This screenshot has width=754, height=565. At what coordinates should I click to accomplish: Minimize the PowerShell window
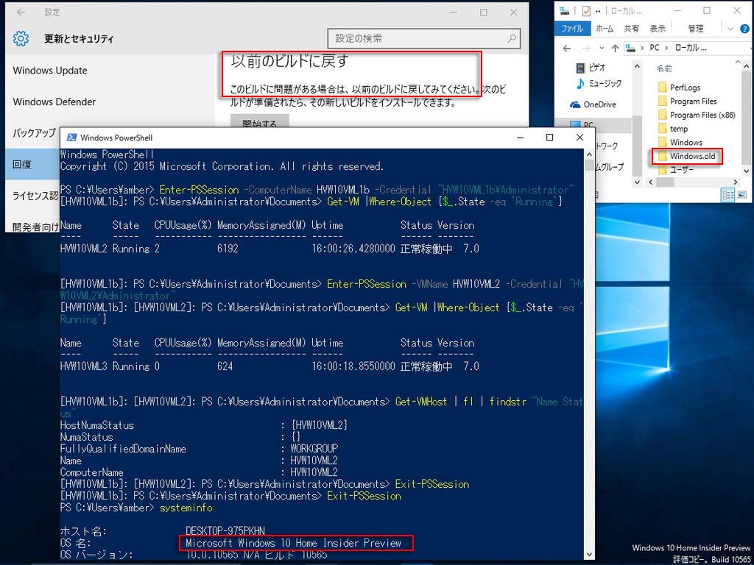[521, 138]
